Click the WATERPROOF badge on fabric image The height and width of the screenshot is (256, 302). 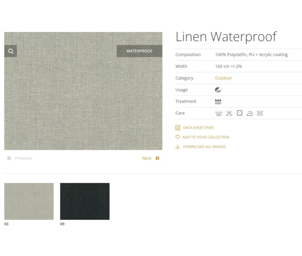point(139,51)
